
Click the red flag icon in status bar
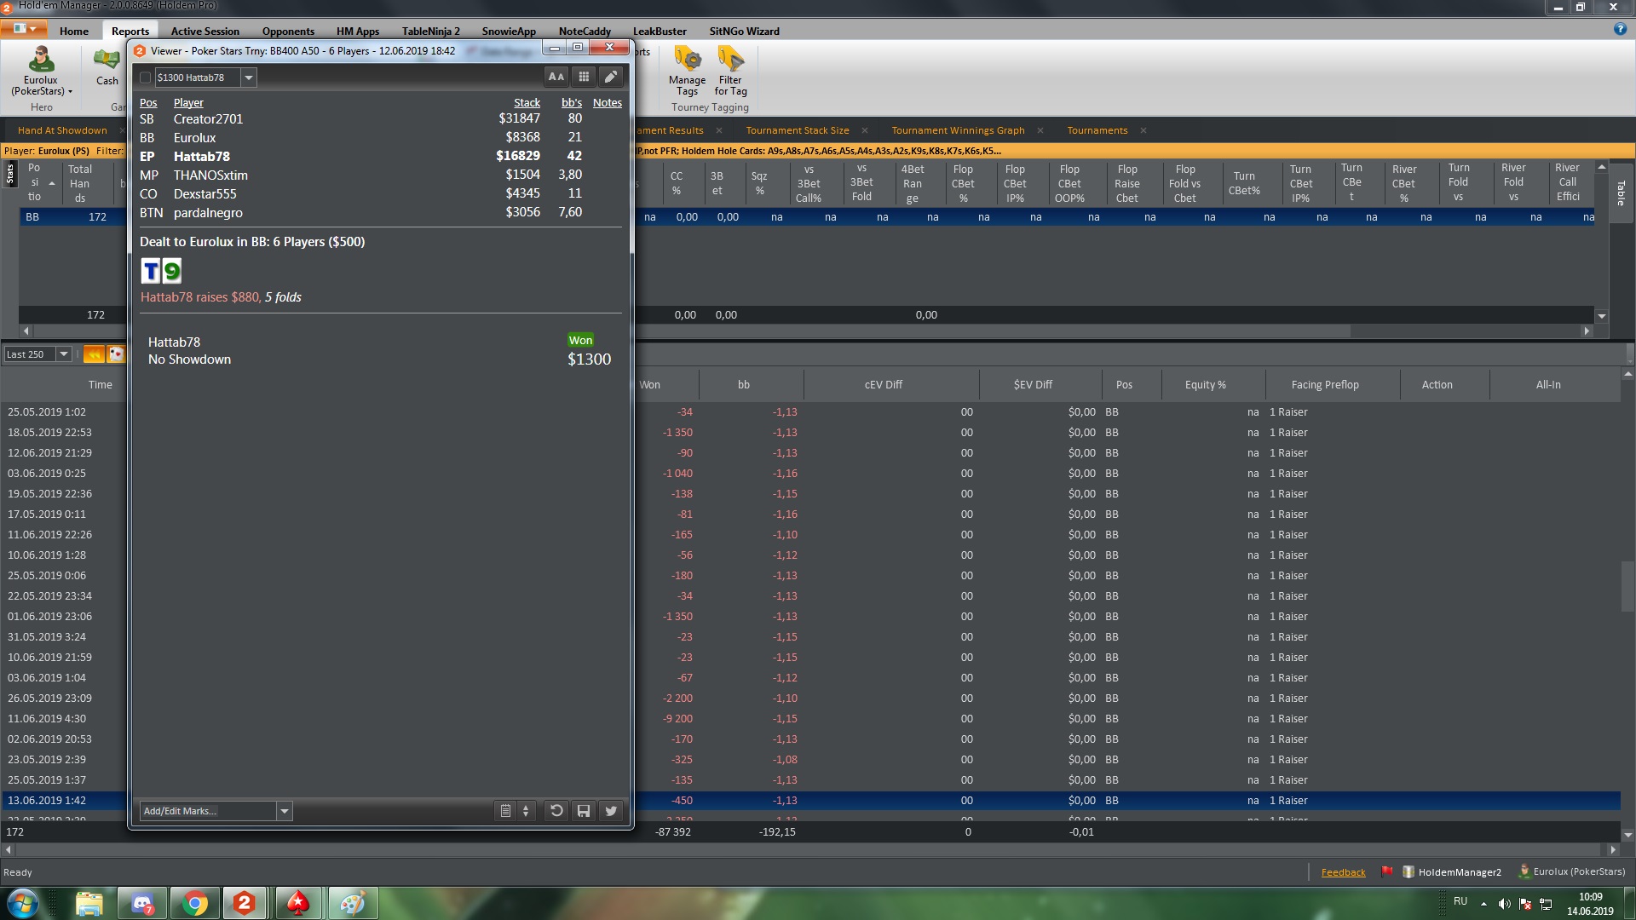pyautogui.click(x=1386, y=871)
